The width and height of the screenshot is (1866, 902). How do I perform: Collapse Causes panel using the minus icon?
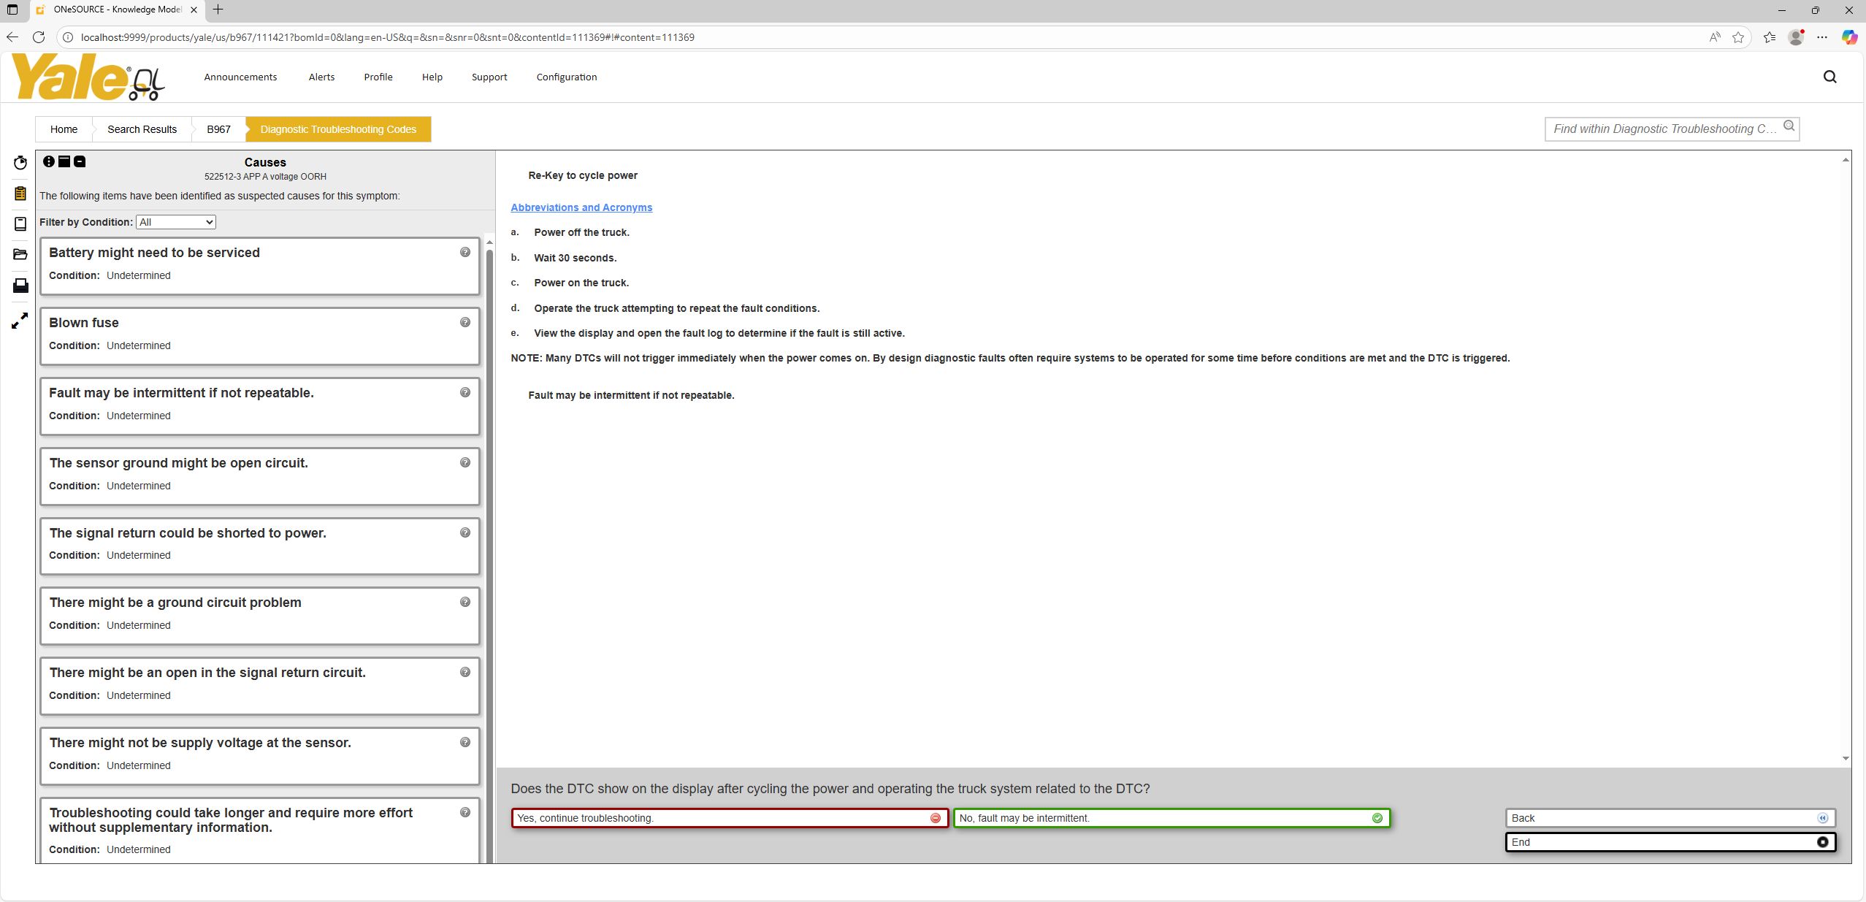pos(79,161)
